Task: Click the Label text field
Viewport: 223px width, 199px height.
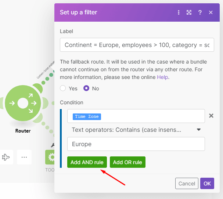Action: (x=136, y=45)
